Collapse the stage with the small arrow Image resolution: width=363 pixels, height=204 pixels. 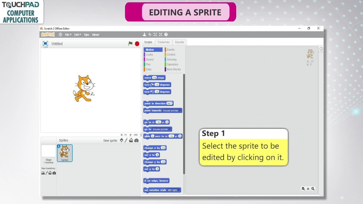click(141, 135)
